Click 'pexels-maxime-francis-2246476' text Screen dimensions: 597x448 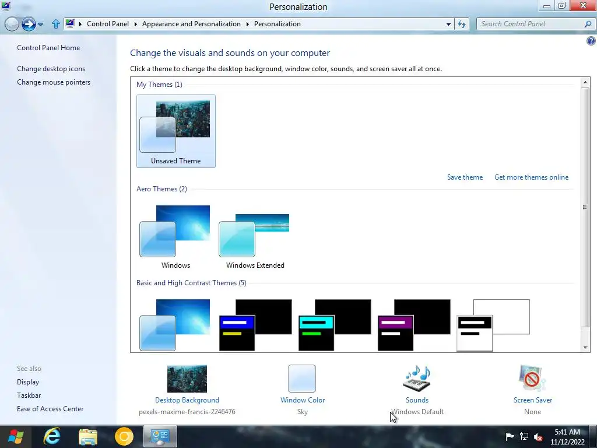coord(187,412)
